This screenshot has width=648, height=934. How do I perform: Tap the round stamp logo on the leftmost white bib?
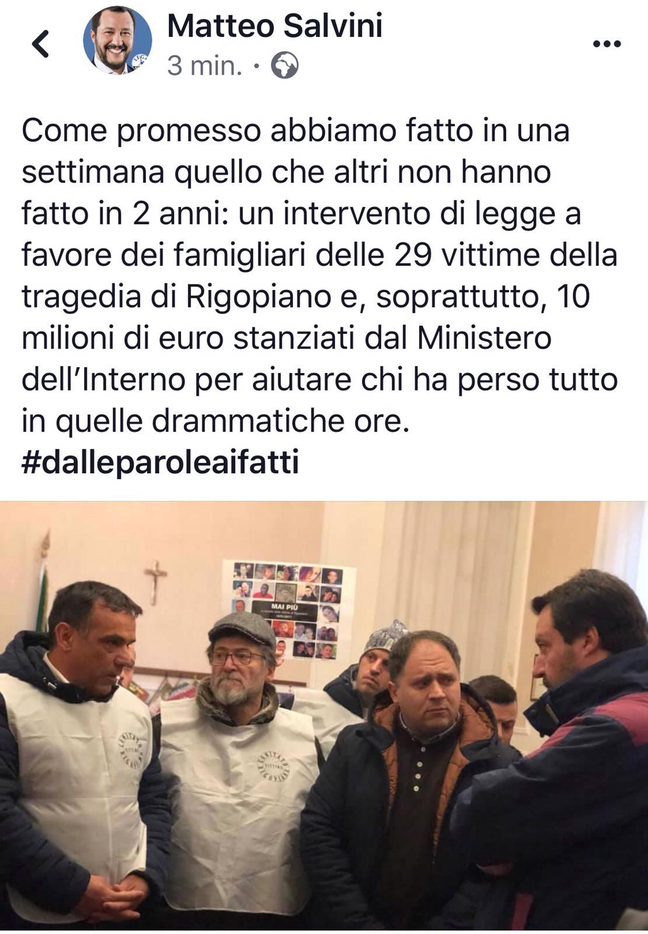[x=133, y=750]
